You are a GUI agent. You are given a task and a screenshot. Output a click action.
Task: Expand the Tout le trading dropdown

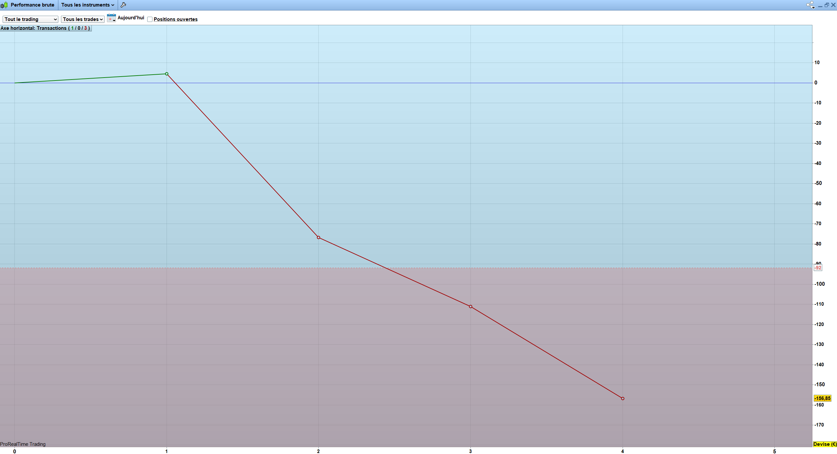tap(30, 19)
